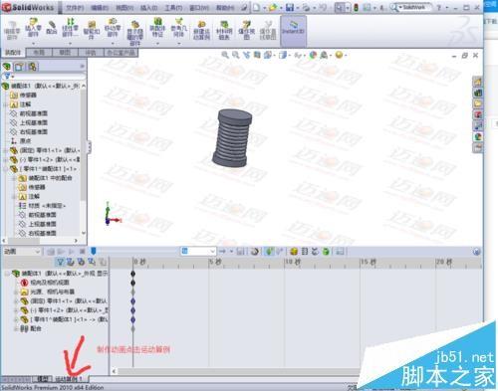The height and width of the screenshot is (391, 498).
Task: Toggle AutoKey button in motion toolbar
Action: pos(269,252)
